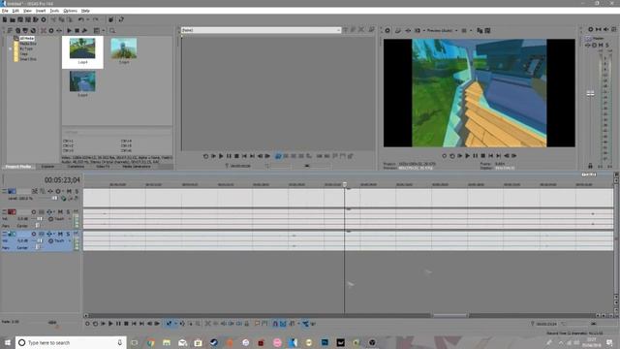Select the Smart Bins folder
Viewport: 620px width, 349px height.
click(28, 59)
